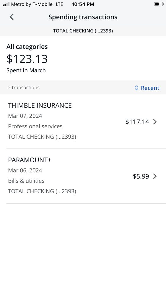166x295 pixels.
Task: Tap the $117.14 amount
Action: coord(137,122)
